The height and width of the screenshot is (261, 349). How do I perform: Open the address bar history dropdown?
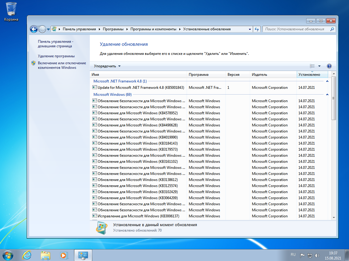[250, 29]
